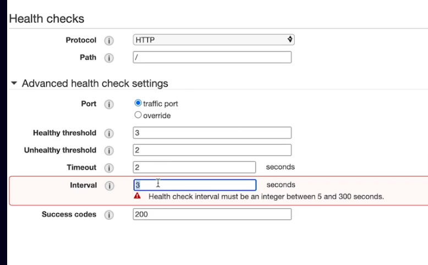Click the Health checks section heading
This screenshot has height=265, width=428.
[x=47, y=19]
